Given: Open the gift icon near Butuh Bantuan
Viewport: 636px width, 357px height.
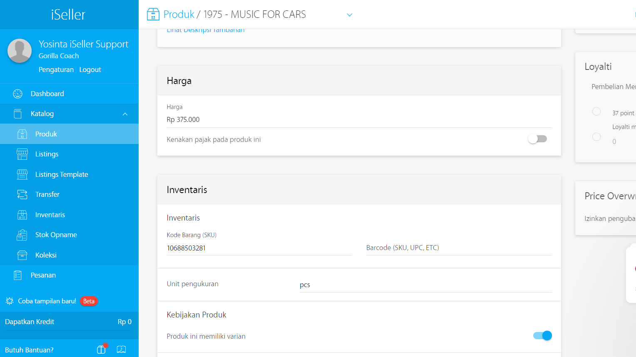Looking at the screenshot, I should [x=101, y=350].
